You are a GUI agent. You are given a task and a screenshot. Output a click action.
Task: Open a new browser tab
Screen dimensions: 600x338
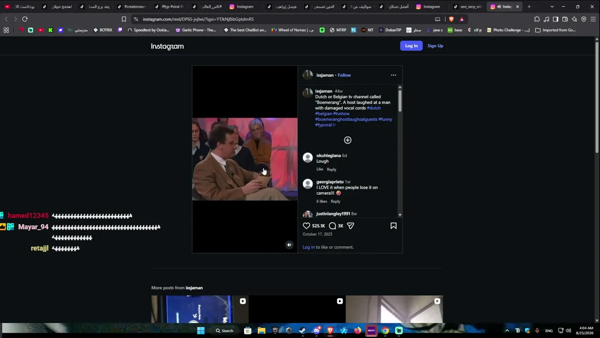529,7
